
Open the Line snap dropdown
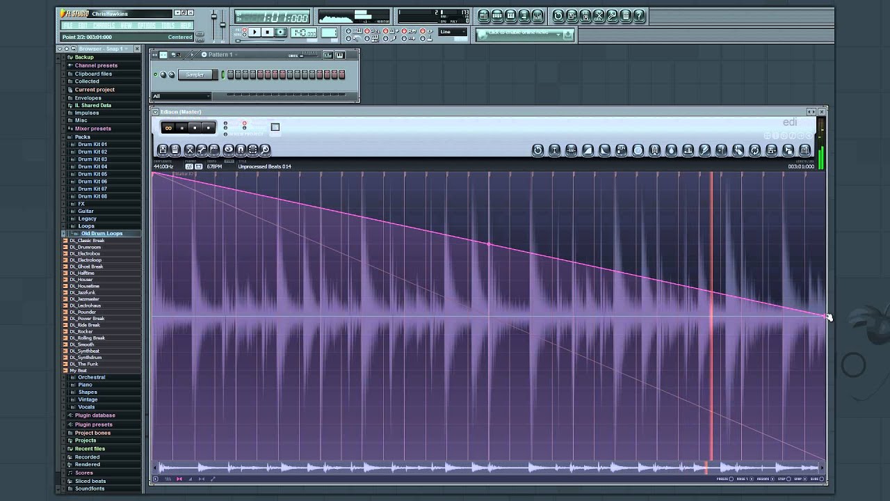tap(453, 32)
